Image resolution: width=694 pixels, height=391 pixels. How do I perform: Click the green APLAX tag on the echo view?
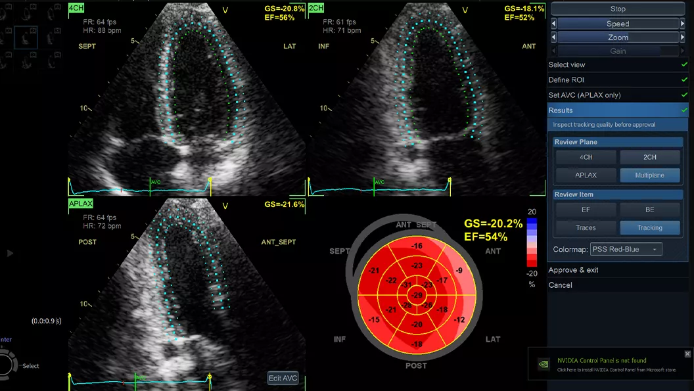(x=81, y=204)
